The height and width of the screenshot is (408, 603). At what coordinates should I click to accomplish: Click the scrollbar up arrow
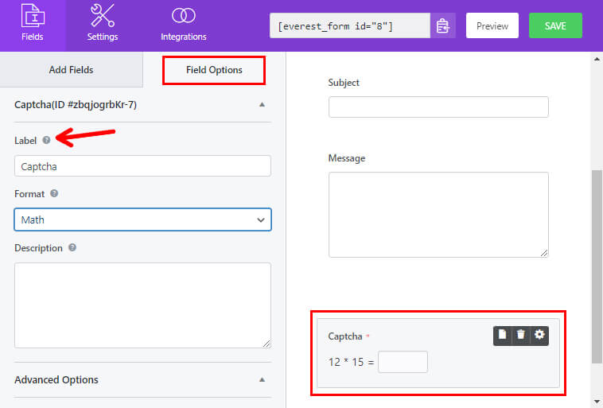[597, 59]
